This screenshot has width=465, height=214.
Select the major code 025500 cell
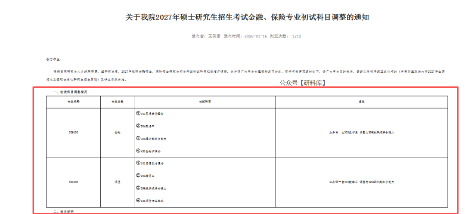[x=73, y=182]
